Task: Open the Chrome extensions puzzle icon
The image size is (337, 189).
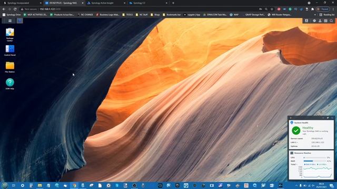Action: [x=312, y=9]
